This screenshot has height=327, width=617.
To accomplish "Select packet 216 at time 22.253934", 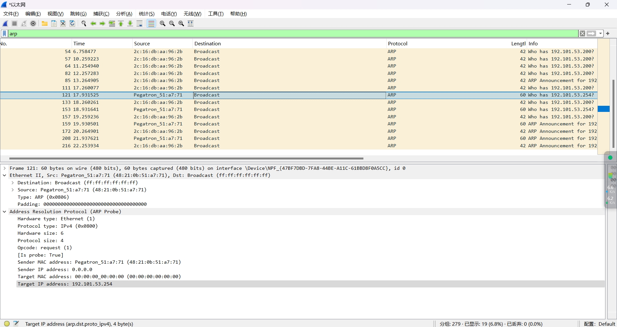I will [x=299, y=146].
